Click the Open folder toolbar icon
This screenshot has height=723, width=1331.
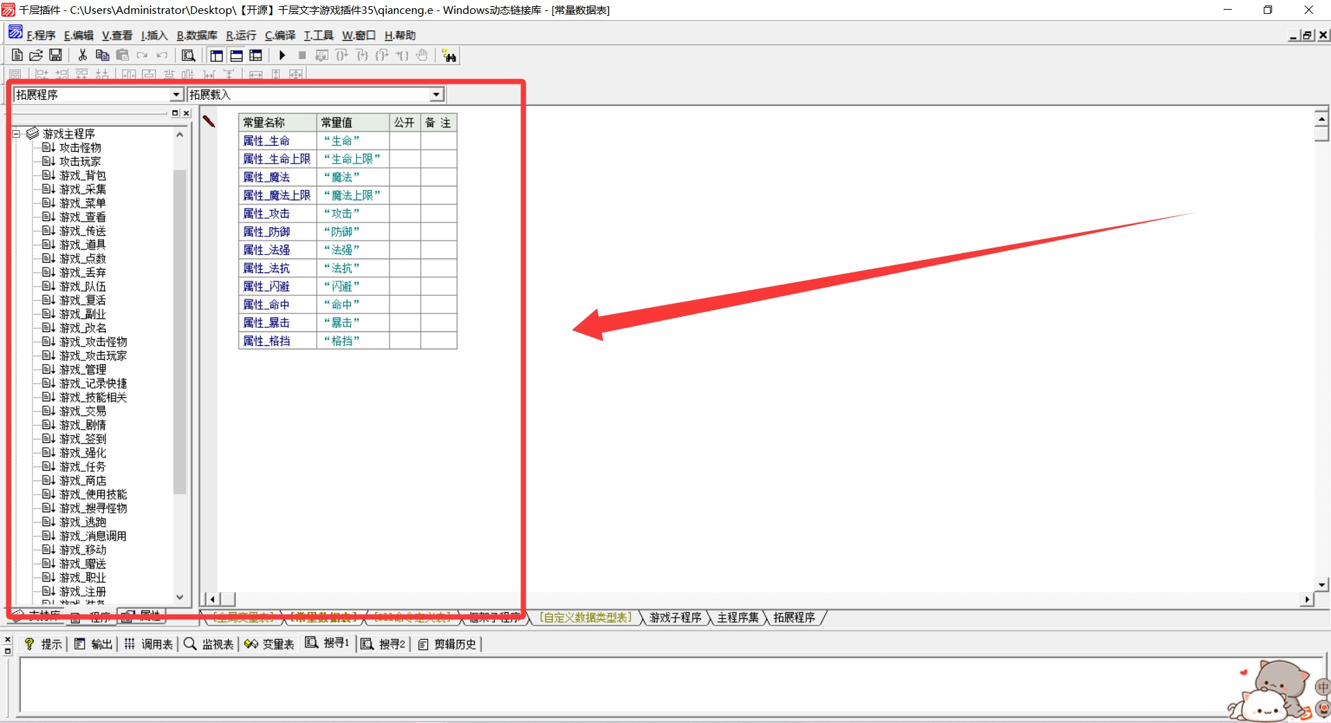(x=36, y=55)
